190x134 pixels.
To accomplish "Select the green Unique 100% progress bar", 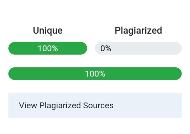I will click(48, 48).
